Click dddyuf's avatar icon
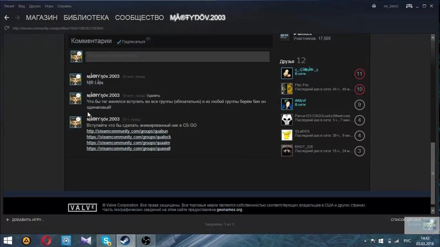Image resolution: width=440 pixels, height=247 pixels. (x=287, y=104)
